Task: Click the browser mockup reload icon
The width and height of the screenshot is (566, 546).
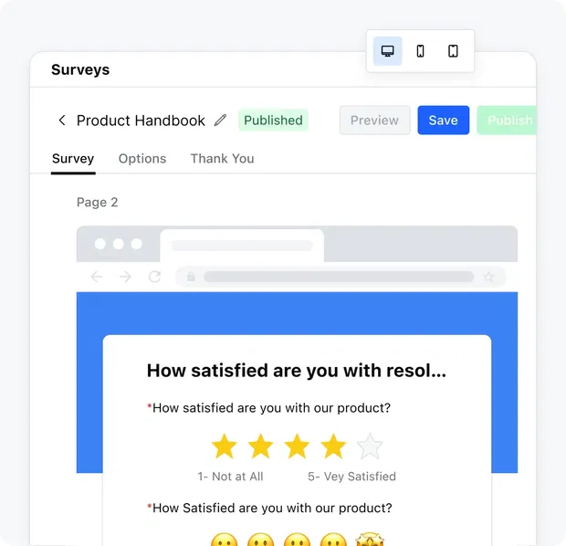Action: coord(154,277)
